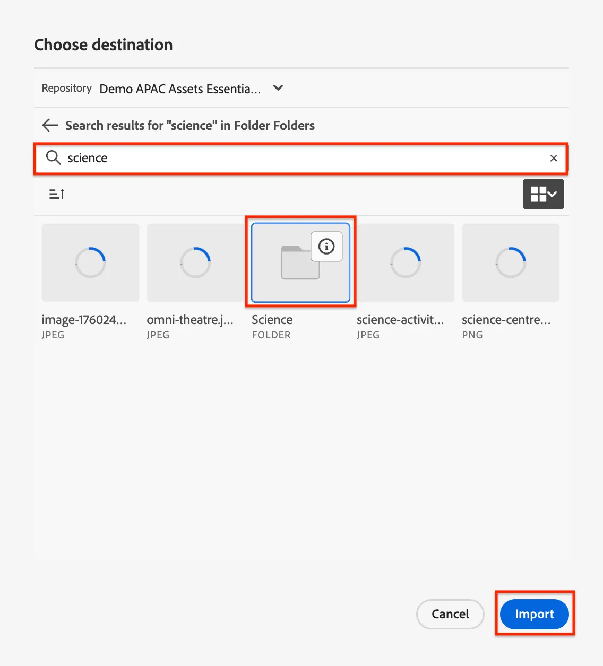Open the sort order control
Viewport: 603px width, 666px height.
click(57, 194)
